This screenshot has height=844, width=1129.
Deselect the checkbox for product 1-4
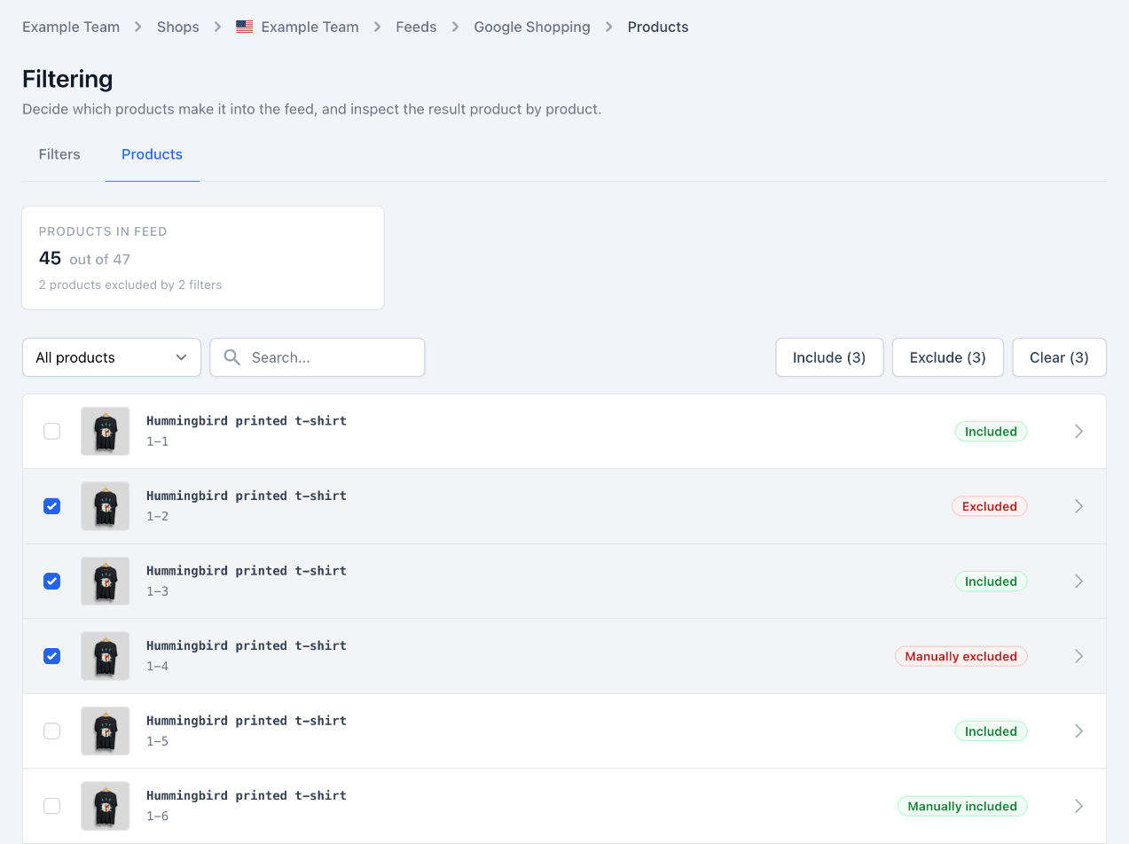pos(52,656)
